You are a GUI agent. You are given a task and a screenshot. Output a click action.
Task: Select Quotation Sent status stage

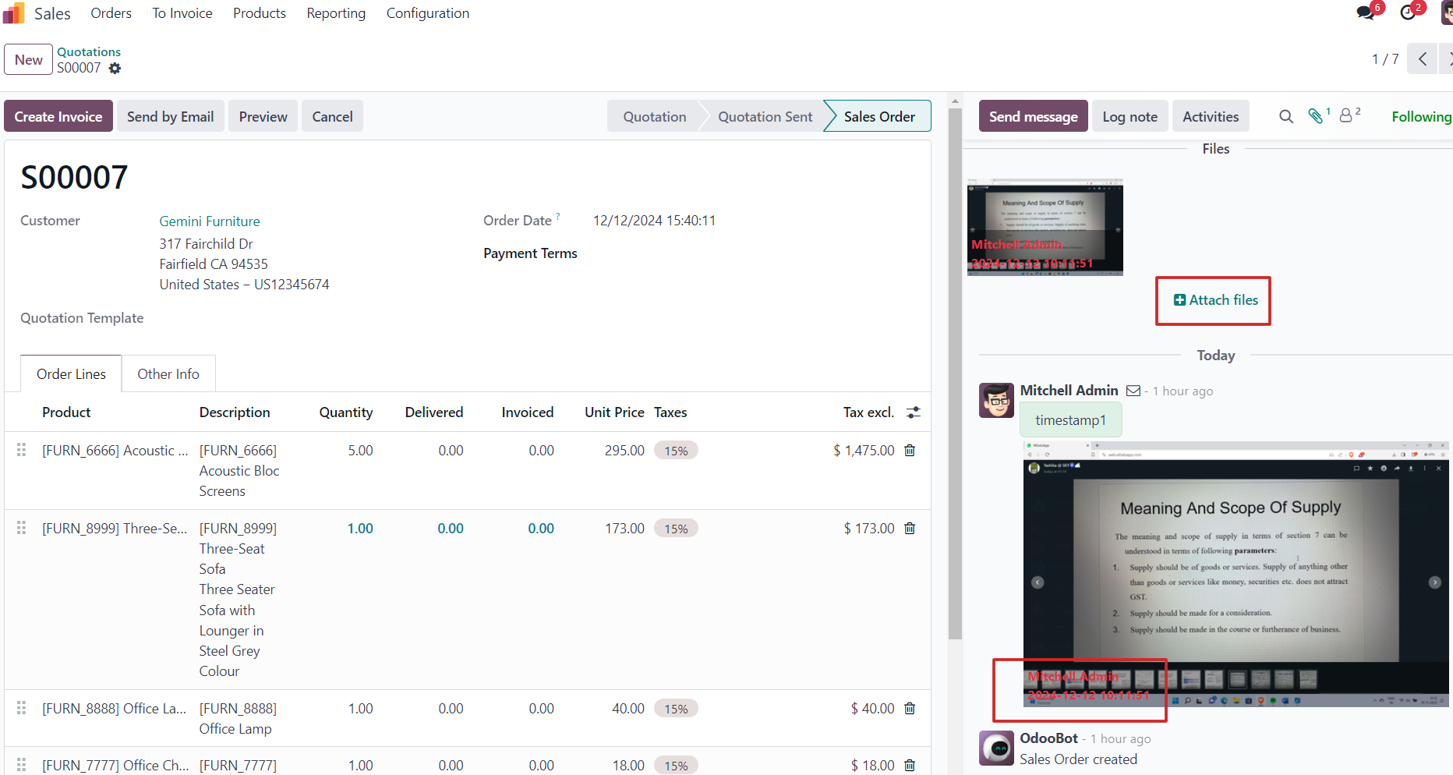tap(765, 116)
